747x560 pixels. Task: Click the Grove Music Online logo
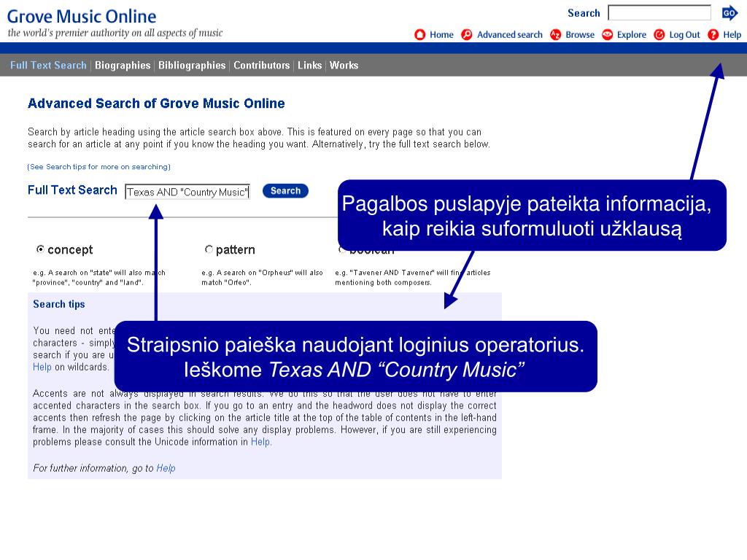coord(82,17)
